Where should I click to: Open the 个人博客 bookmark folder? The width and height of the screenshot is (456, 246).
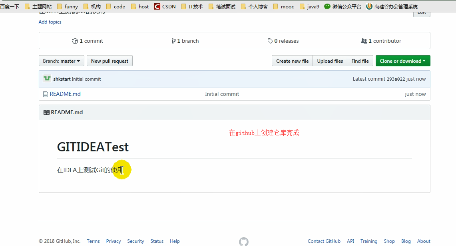[x=255, y=6]
